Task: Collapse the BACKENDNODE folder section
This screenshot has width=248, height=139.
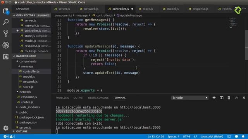Action: click(x=14, y=56)
